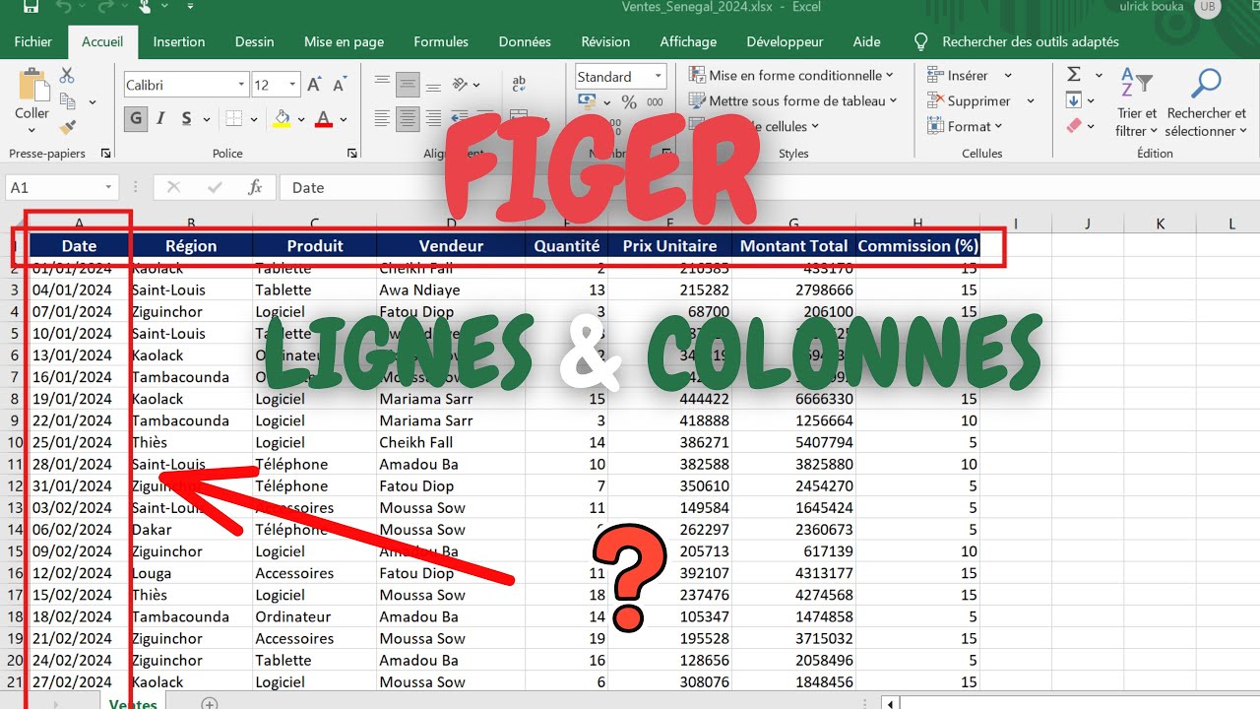Toggle italic I button
The image size is (1260, 709).
click(x=161, y=119)
